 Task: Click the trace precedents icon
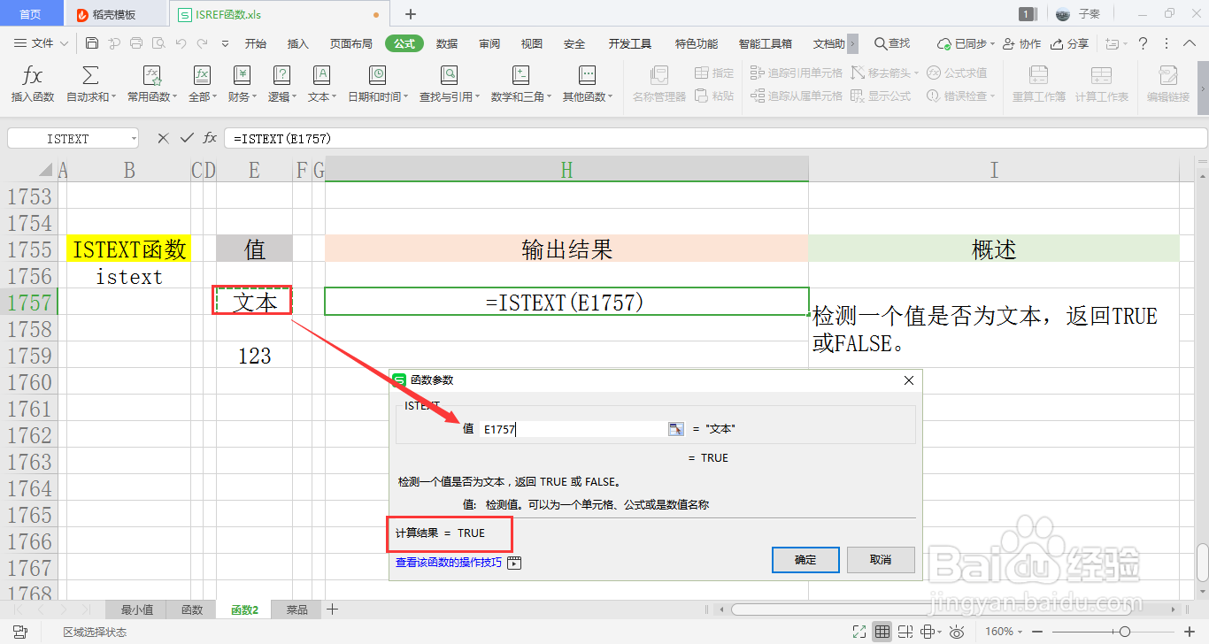click(794, 73)
